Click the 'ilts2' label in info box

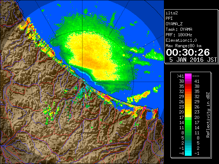click(x=172, y=13)
